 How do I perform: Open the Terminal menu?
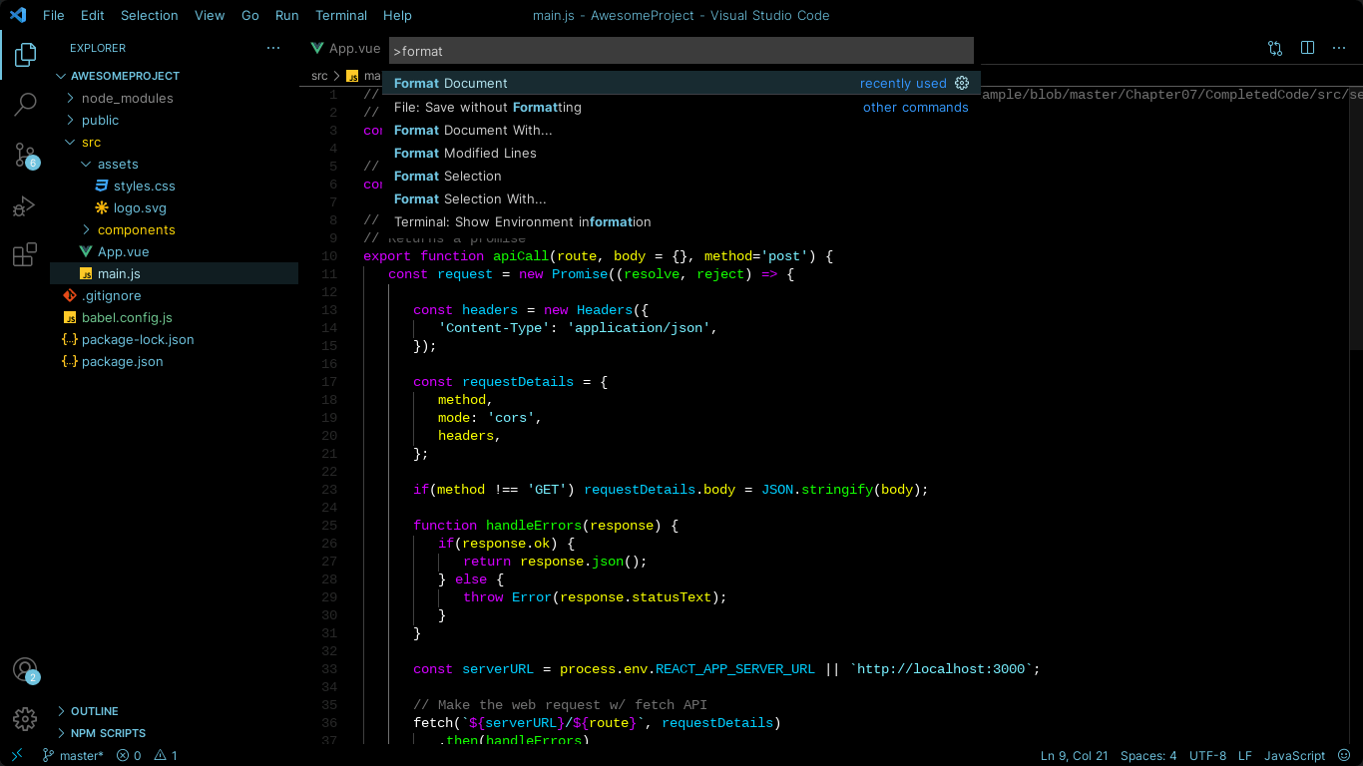tap(341, 15)
